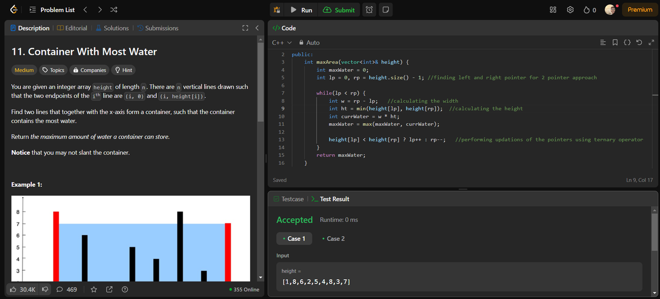Check the streak flame counter

pos(590,10)
